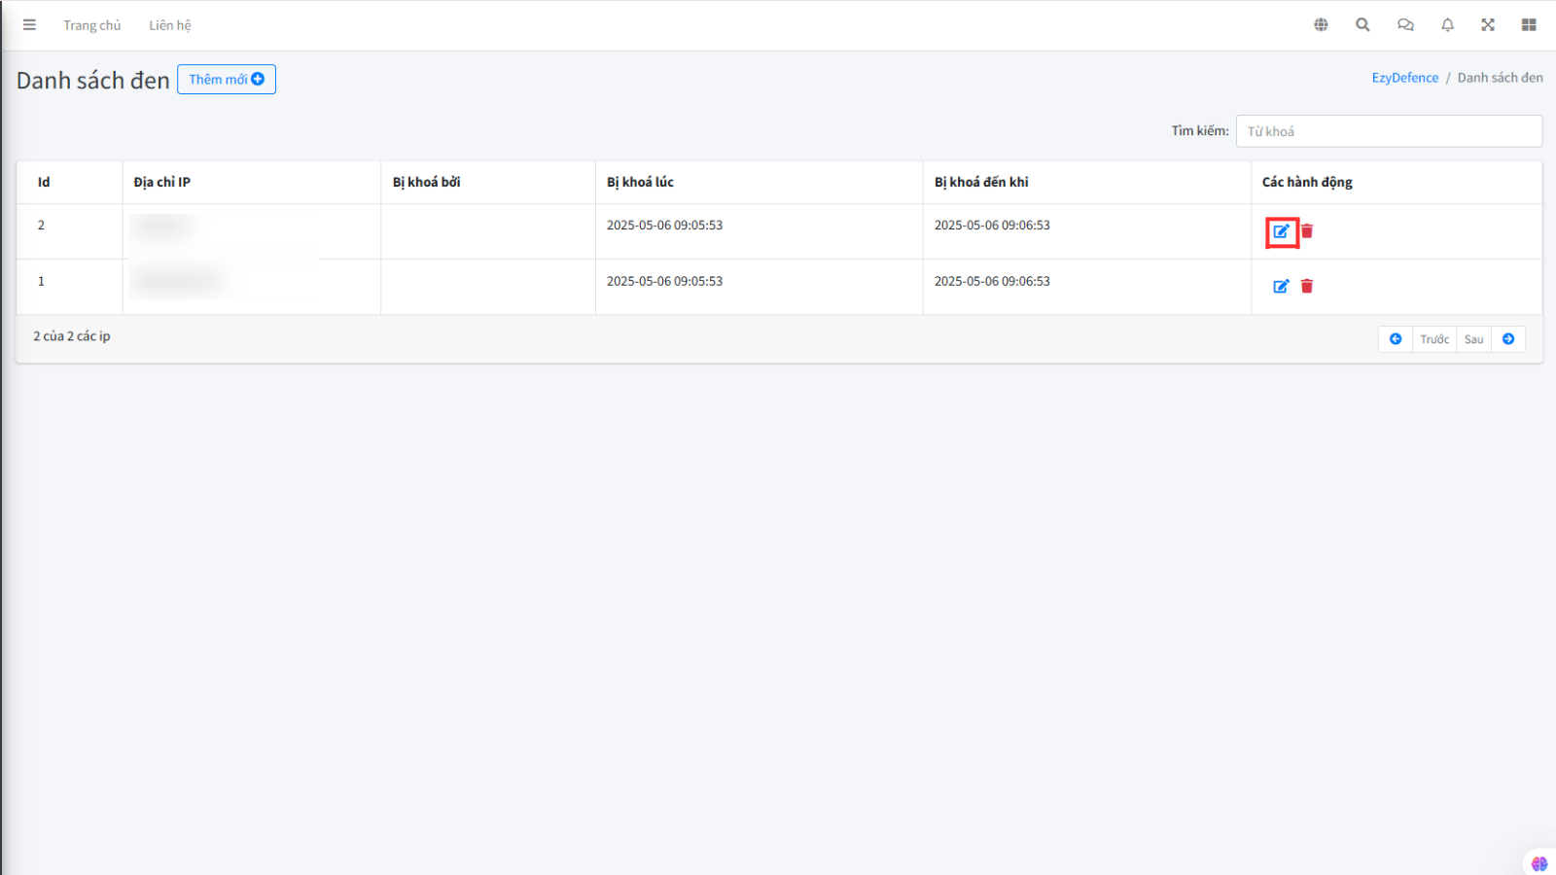Image resolution: width=1556 pixels, height=875 pixels.
Task: Focus the Từ khoá search field
Action: [x=1388, y=131]
